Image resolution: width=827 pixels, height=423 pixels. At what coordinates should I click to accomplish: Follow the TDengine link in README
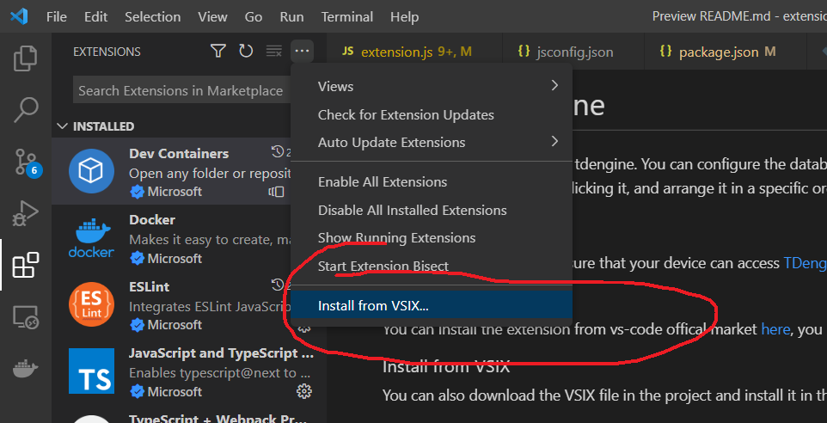[x=806, y=263]
